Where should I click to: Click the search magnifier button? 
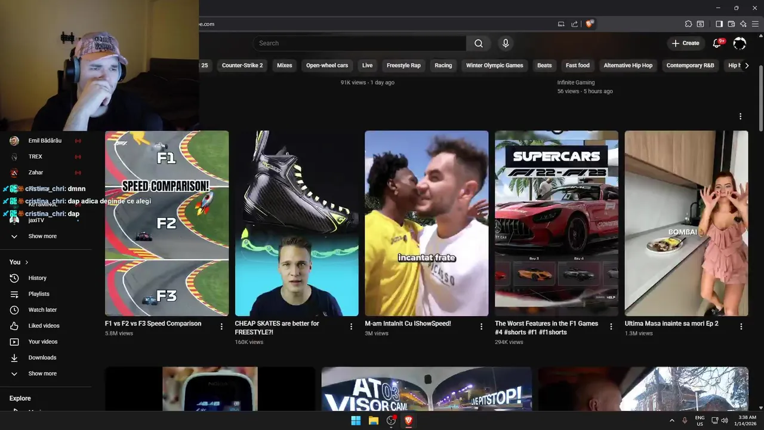479,43
